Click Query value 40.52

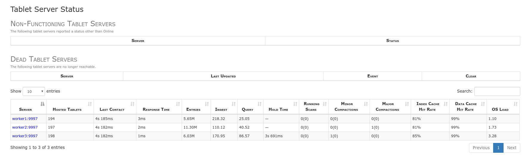pyautogui.click(x=244, y=127)
